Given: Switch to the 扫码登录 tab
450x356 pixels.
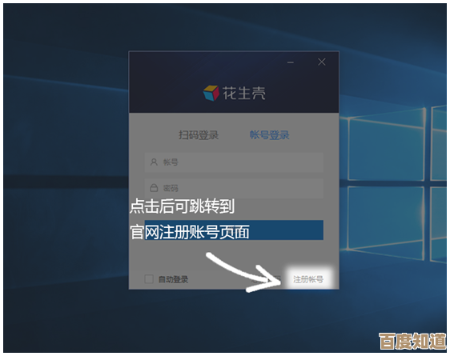Looking at the screenshot, I should click(199, 134).
